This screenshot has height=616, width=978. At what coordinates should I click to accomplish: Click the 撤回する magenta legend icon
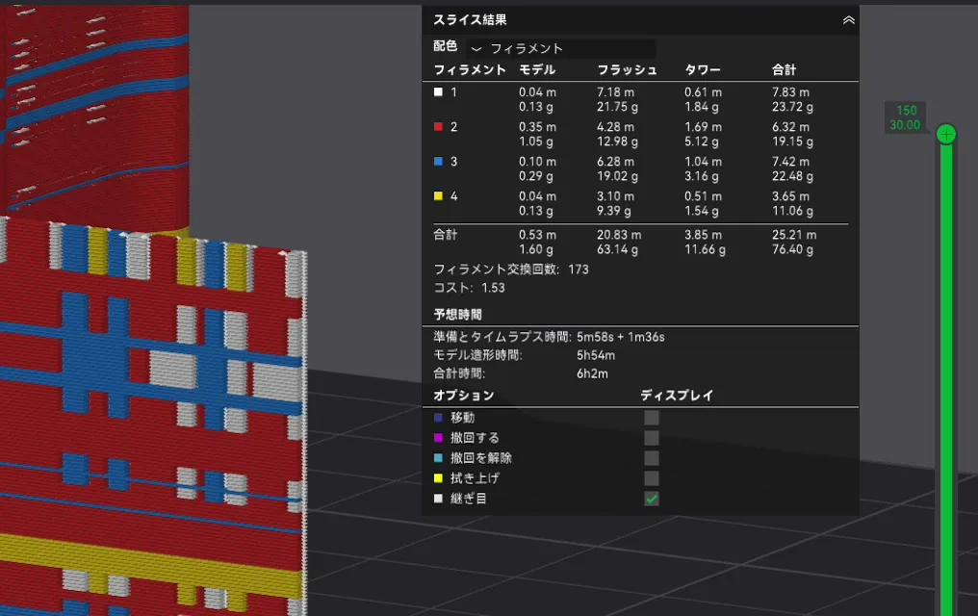pos(438,438)
